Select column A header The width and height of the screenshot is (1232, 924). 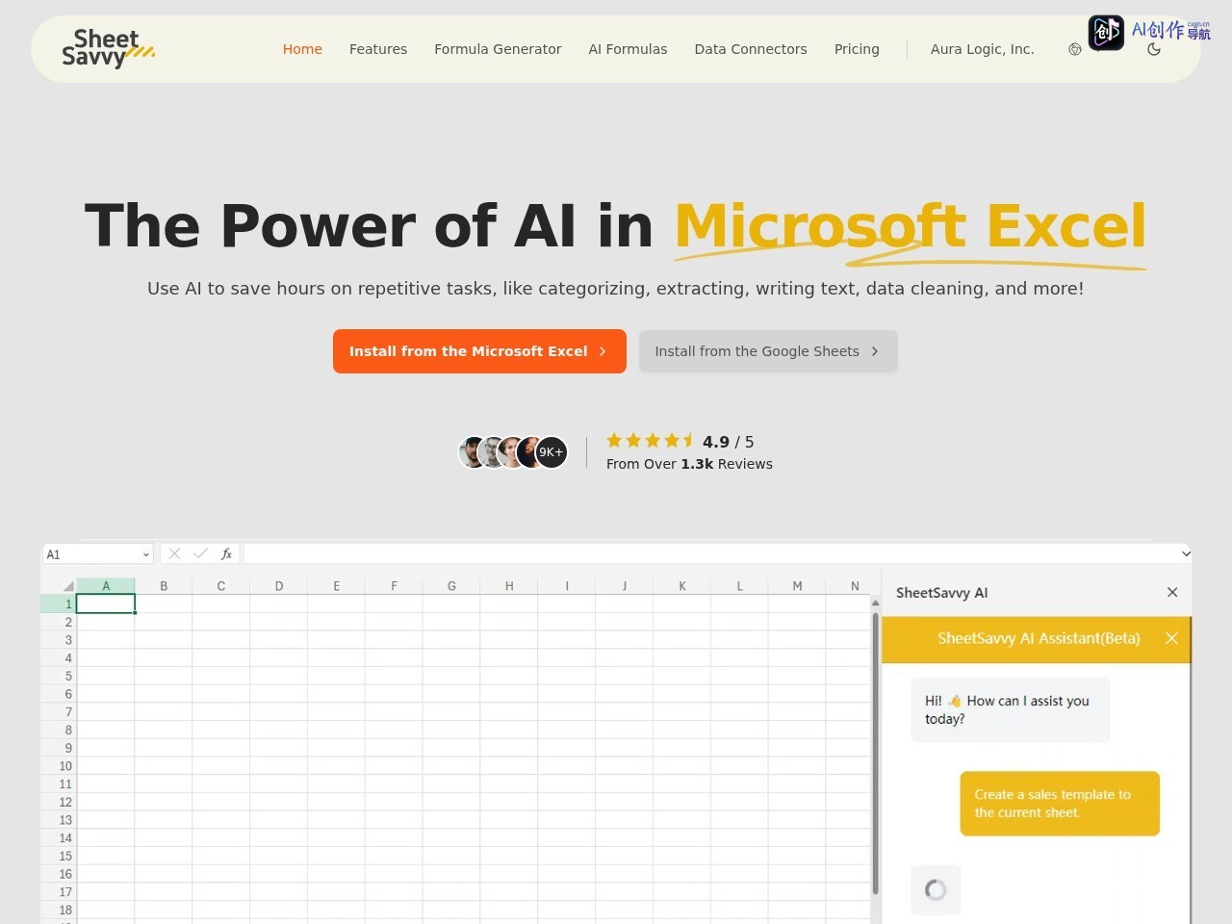pos(106,586)
